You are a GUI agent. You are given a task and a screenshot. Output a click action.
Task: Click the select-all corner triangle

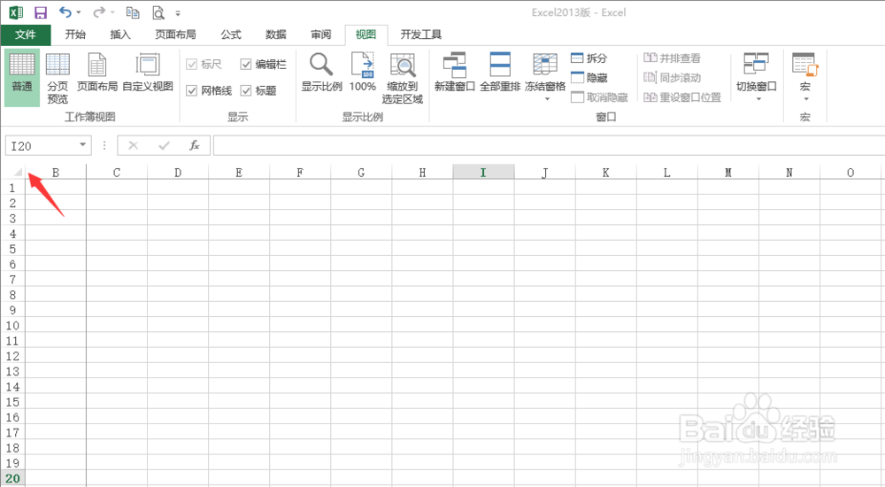[18, 172]
